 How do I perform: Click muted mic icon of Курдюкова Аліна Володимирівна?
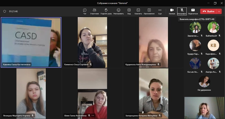tap(159, 64)
